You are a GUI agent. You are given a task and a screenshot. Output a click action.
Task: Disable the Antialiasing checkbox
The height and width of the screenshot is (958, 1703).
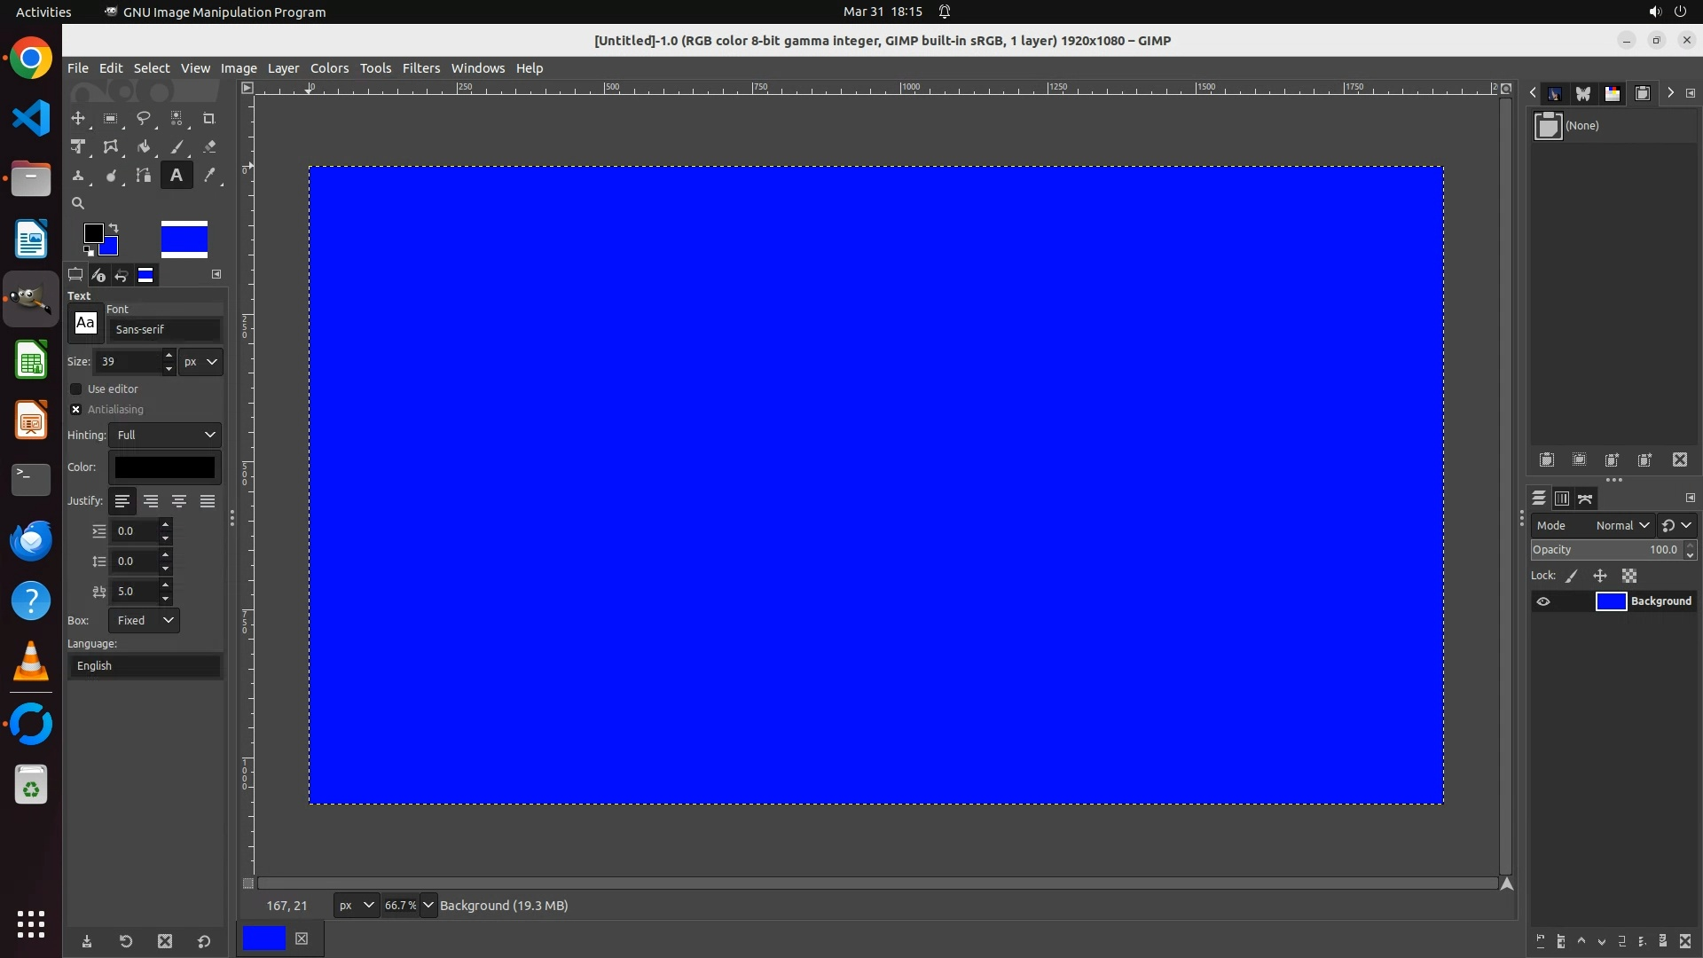[x=76, y=409]
